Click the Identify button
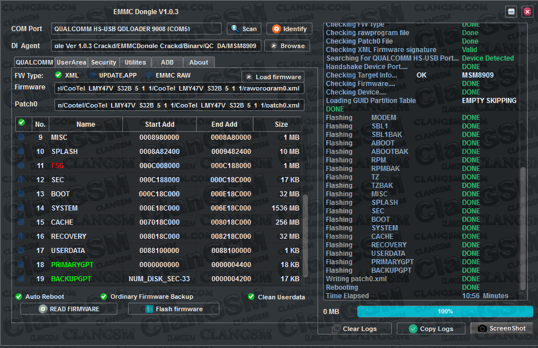 click(289, 29)
